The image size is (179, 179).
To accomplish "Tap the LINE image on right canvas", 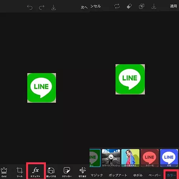I will 130,79.
